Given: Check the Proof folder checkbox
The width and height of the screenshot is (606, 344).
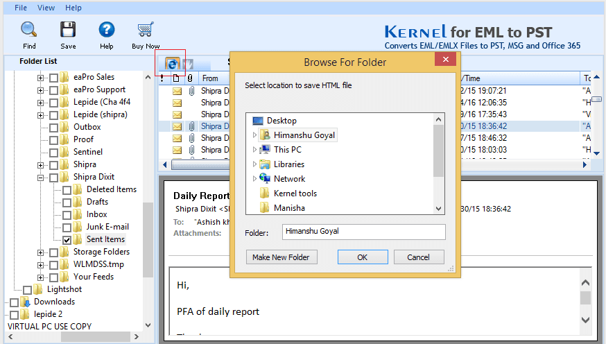Looking at the screenshot, I should pyautogui.click(x=53, y=140).
